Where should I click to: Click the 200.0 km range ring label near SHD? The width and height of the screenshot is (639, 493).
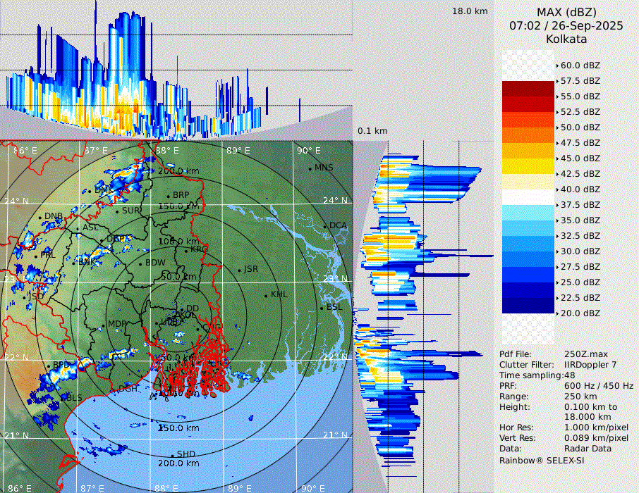178,463
